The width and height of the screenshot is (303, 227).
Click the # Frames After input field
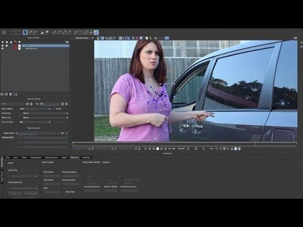tap(71, 184)
